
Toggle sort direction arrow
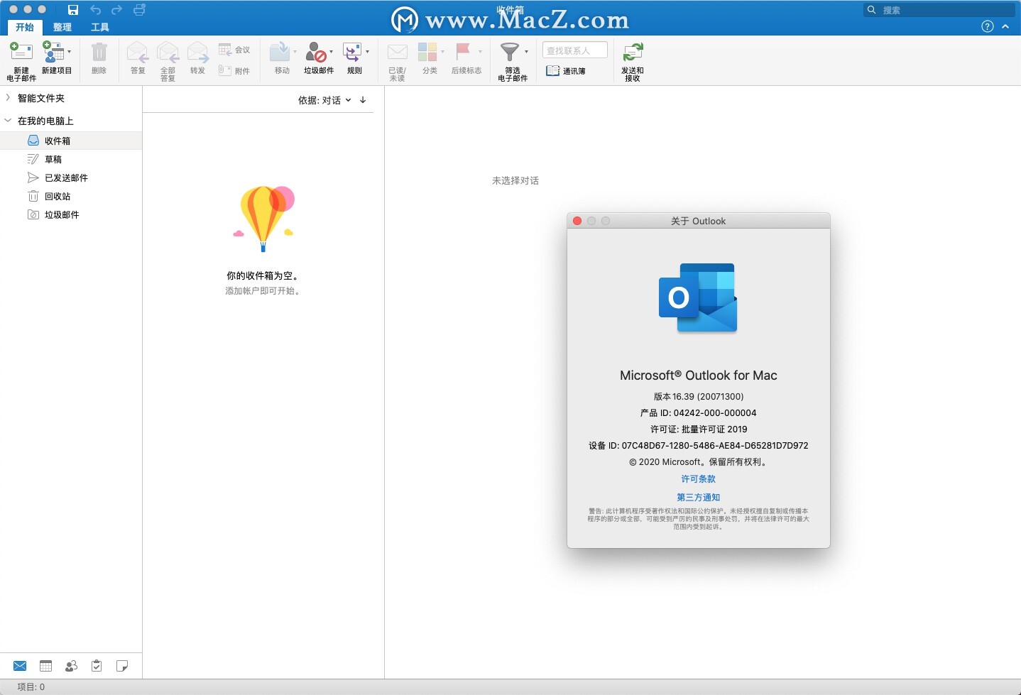tap(363, 100)
